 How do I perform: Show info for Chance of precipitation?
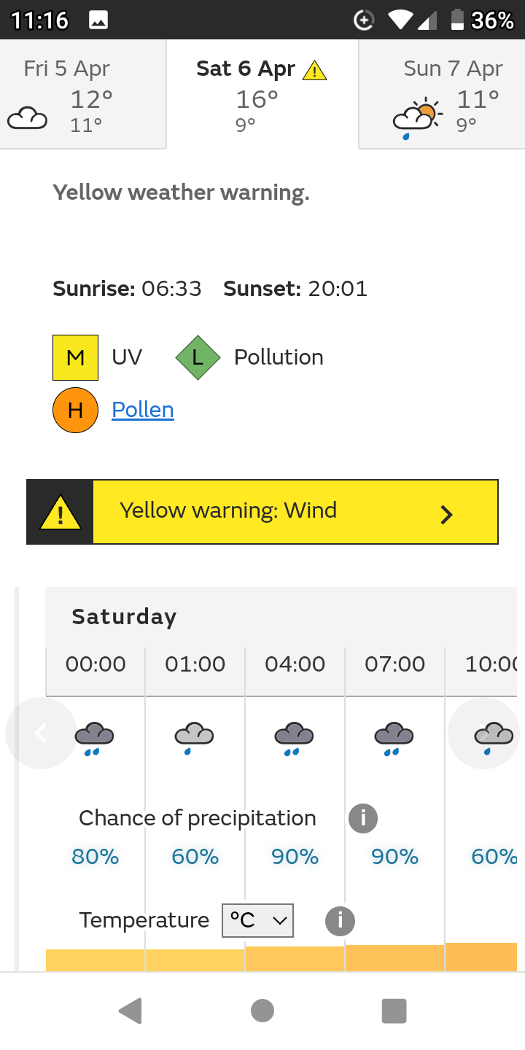(363, 818)
